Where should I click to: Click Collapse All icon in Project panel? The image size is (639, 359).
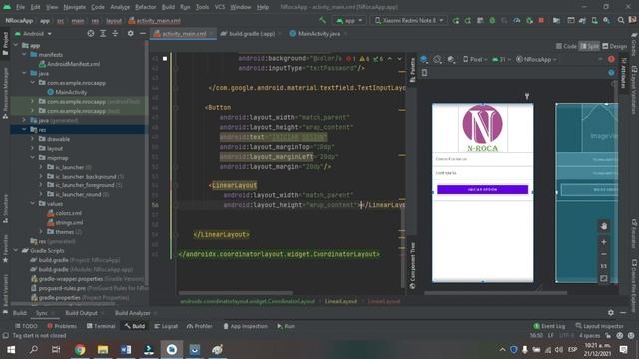tap(115, 33)
